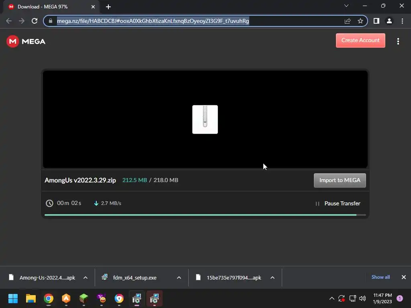Open the Yahoo Messenger taskbar icon

point(102,298)
